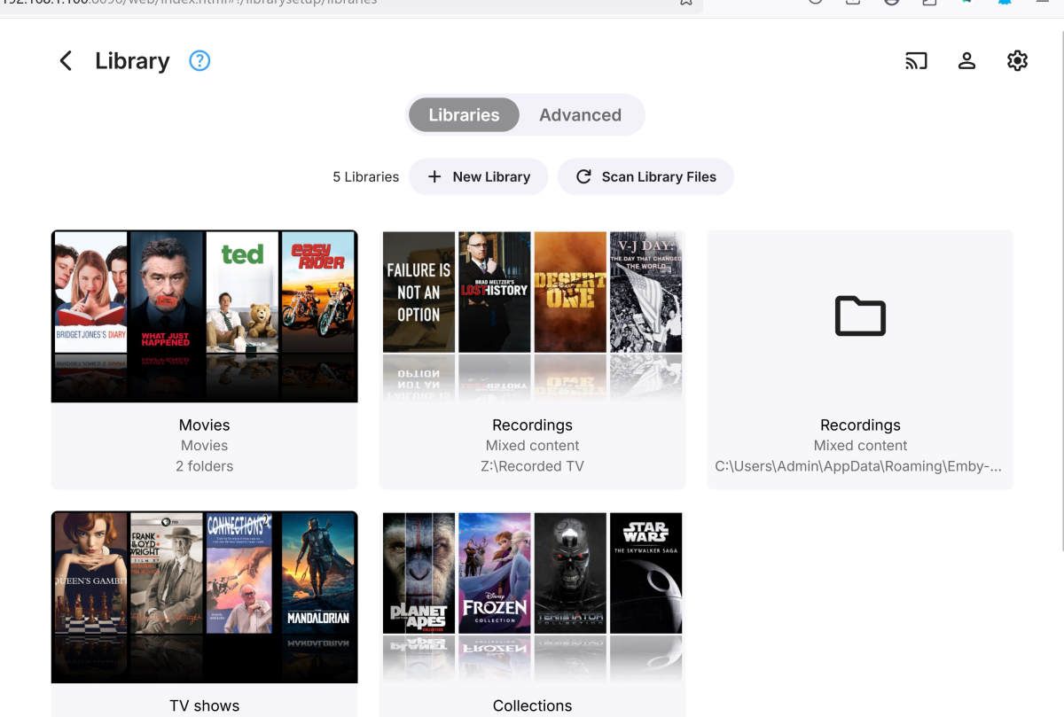Image resolution: width=1064 pixels, height=717 pixels.
Task: Click the browser address bar URL
Action: [189, 3]
